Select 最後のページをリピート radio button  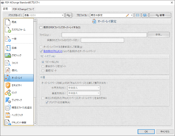coord(43,66)
